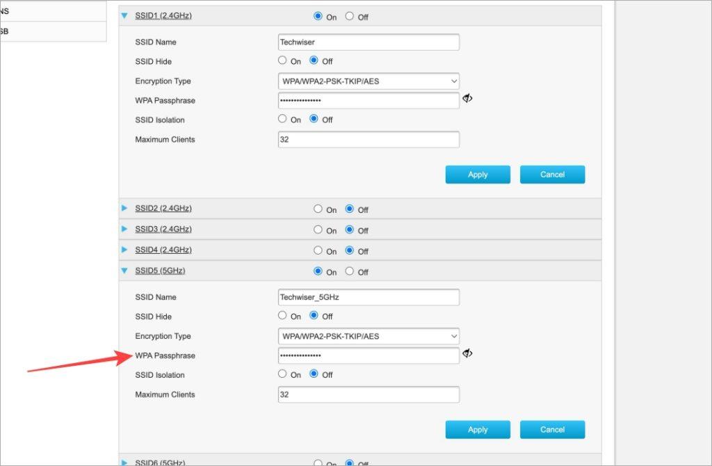
Task: Set SSID5 SSID Hide to On
Action: coord(282,315)
